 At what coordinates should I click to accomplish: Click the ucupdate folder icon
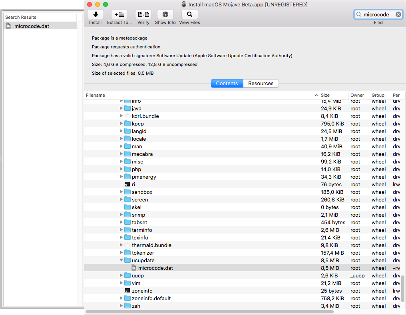[127, 260]
